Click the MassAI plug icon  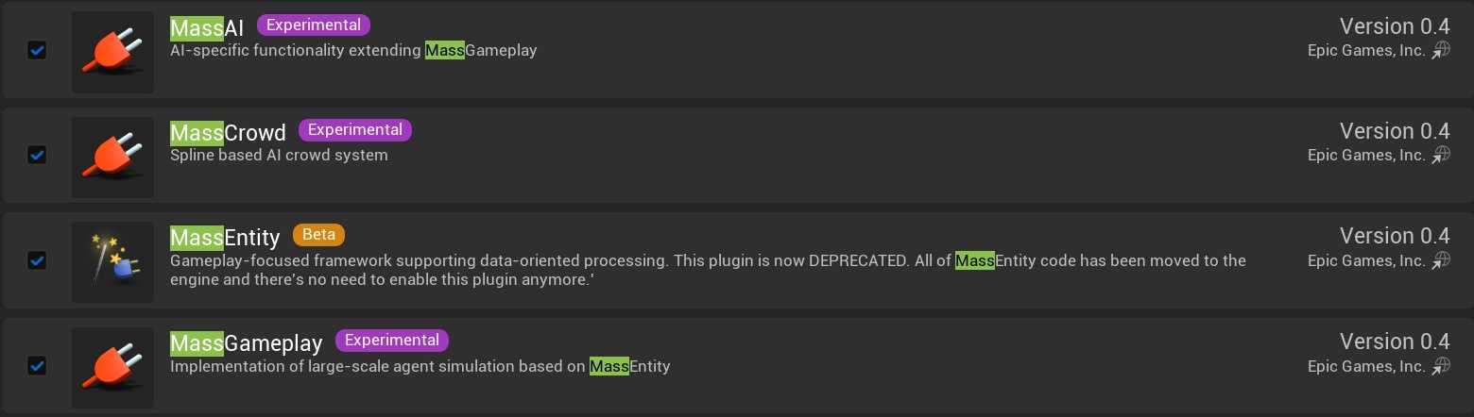coord(112,51)
